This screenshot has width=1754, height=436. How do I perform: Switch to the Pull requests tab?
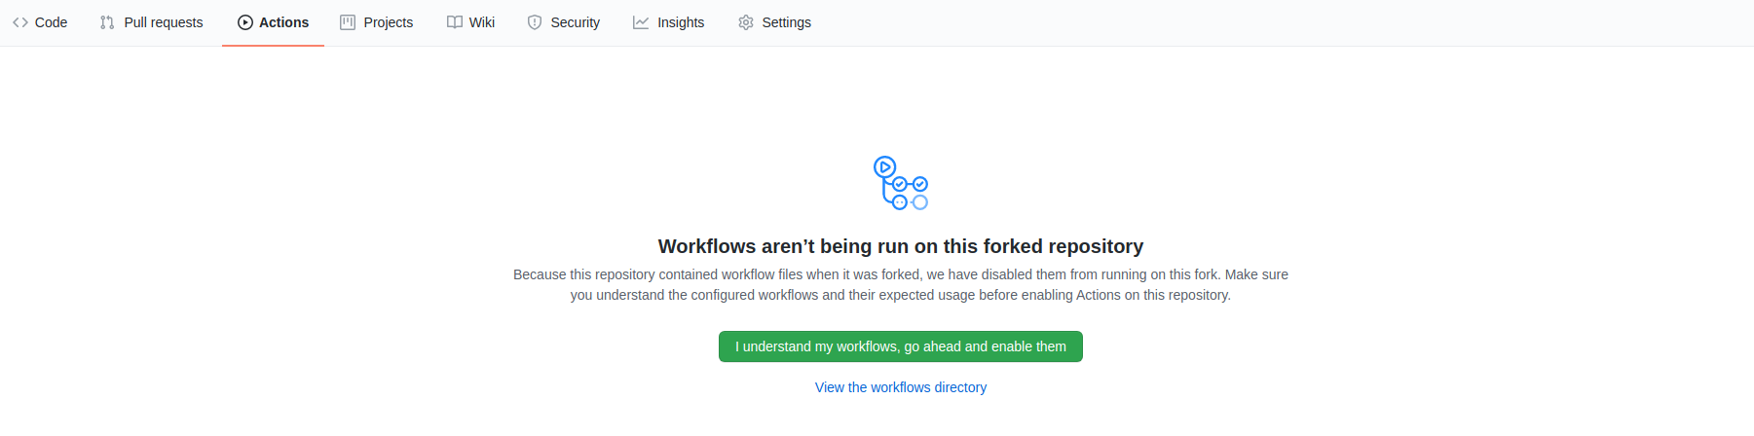pyautogui.click(x=151, y=22)
